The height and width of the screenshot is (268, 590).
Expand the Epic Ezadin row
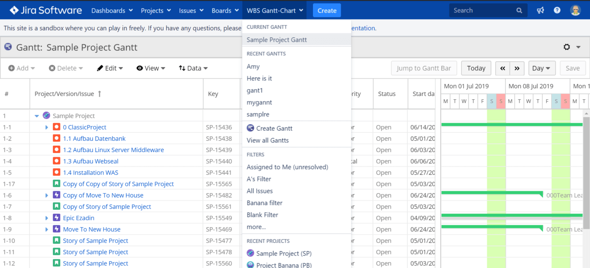pyautogui.click(x=47, y=218)
